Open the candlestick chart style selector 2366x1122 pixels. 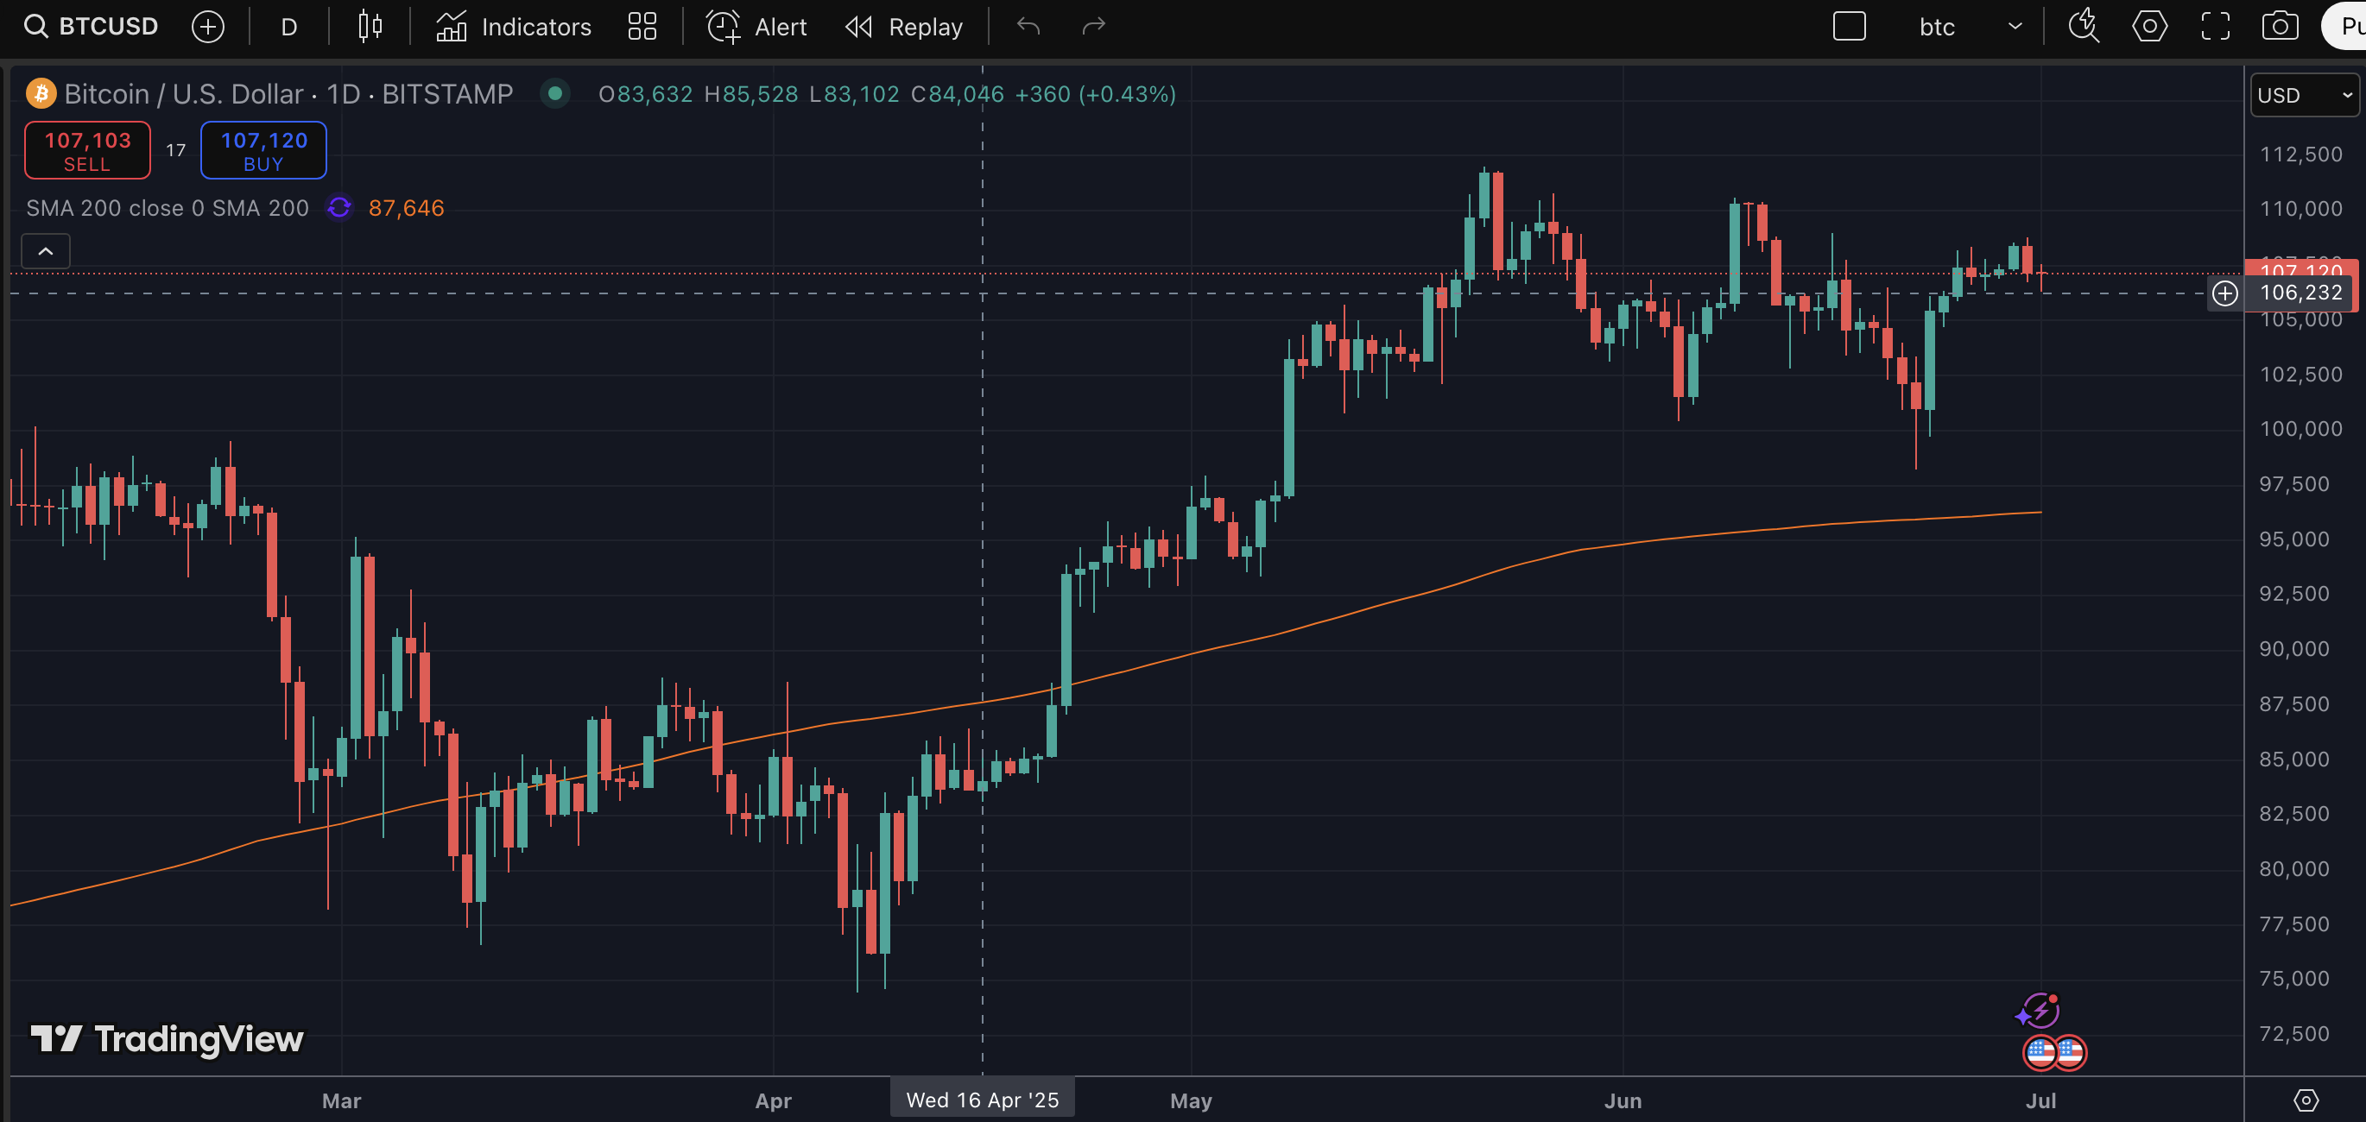tap(370, 27)
